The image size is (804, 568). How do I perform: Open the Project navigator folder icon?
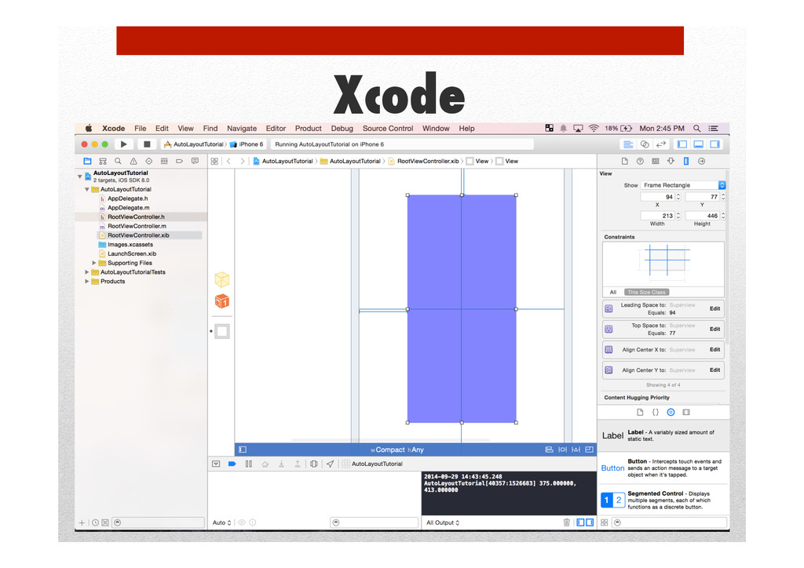[x=87, y=161]
